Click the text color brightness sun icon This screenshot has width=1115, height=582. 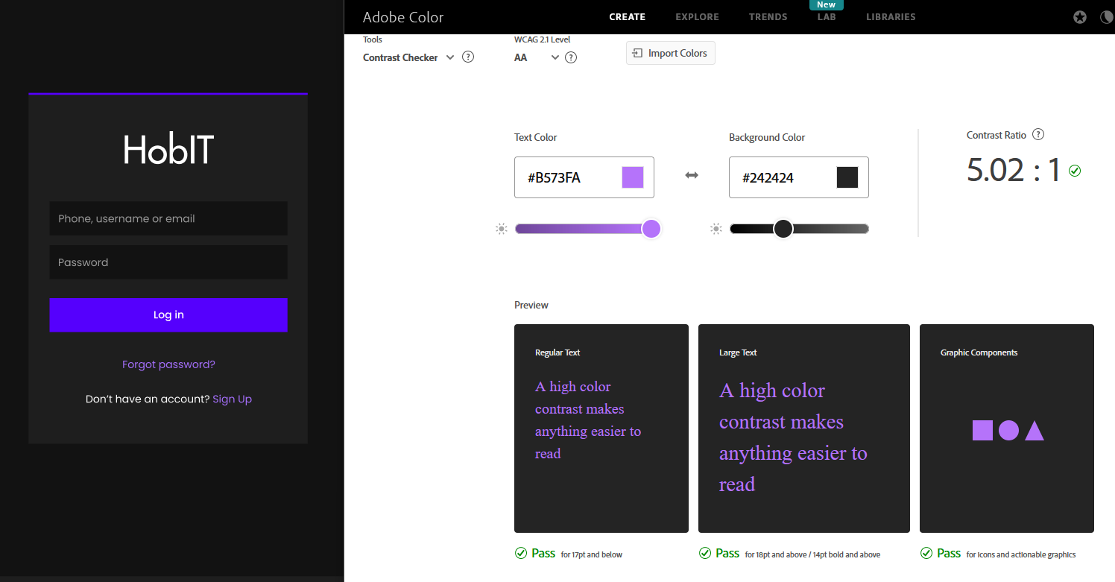coord(502,229)
